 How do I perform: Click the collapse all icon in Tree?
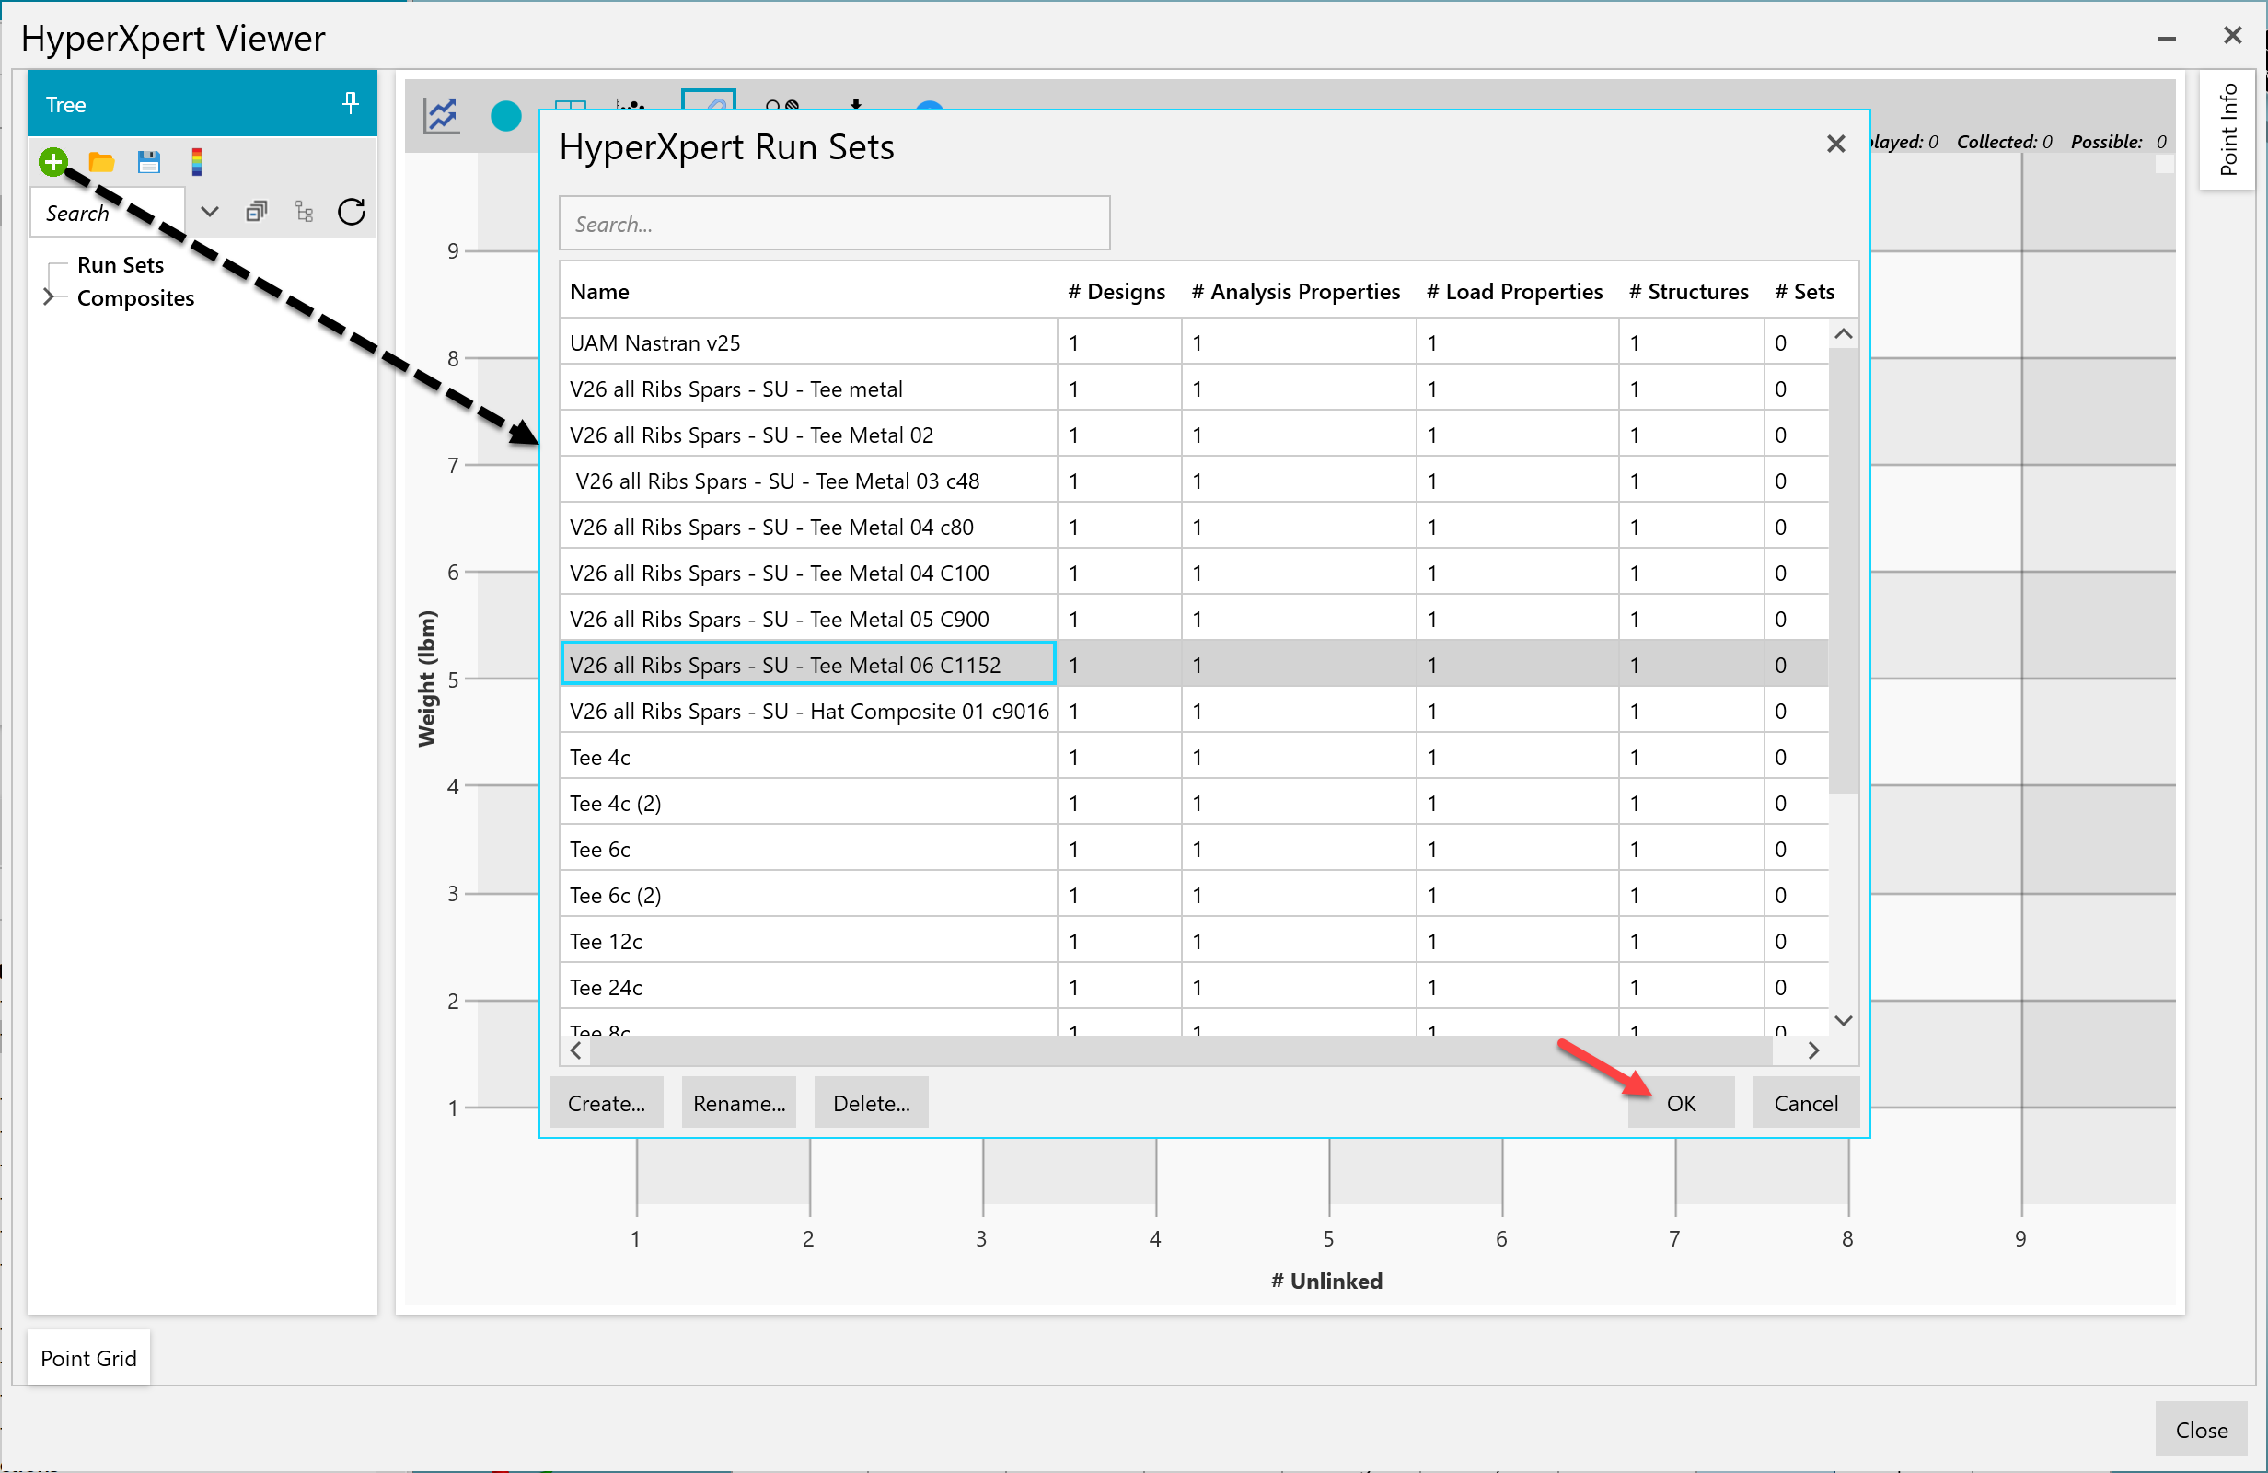click(256, 212)
